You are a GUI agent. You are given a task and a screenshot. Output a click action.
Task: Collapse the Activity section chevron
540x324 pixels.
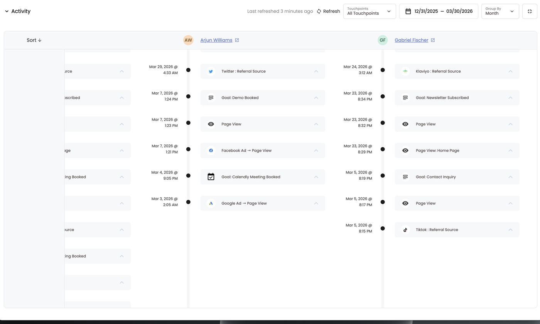7,11
